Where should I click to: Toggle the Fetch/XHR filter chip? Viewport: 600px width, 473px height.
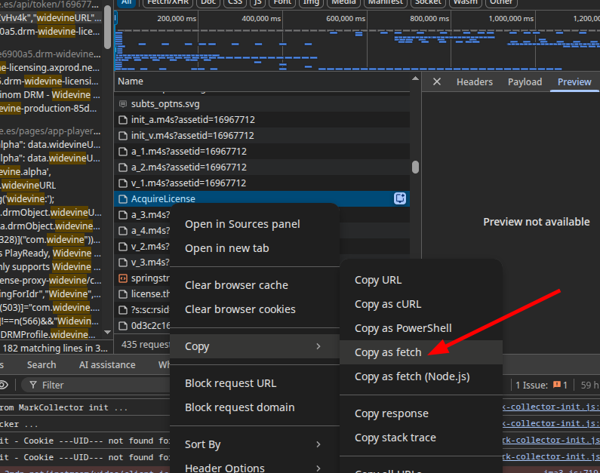(169, 2)
